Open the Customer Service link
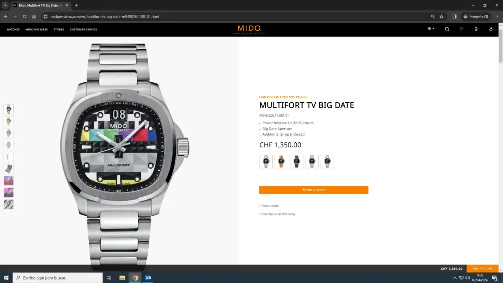 (83, 29)
